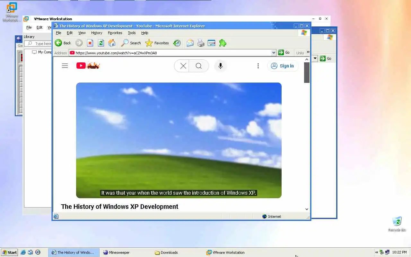The width and height of the screenshot is (411, 257).
Task: Open the Start menu
Action: point(9,253)
